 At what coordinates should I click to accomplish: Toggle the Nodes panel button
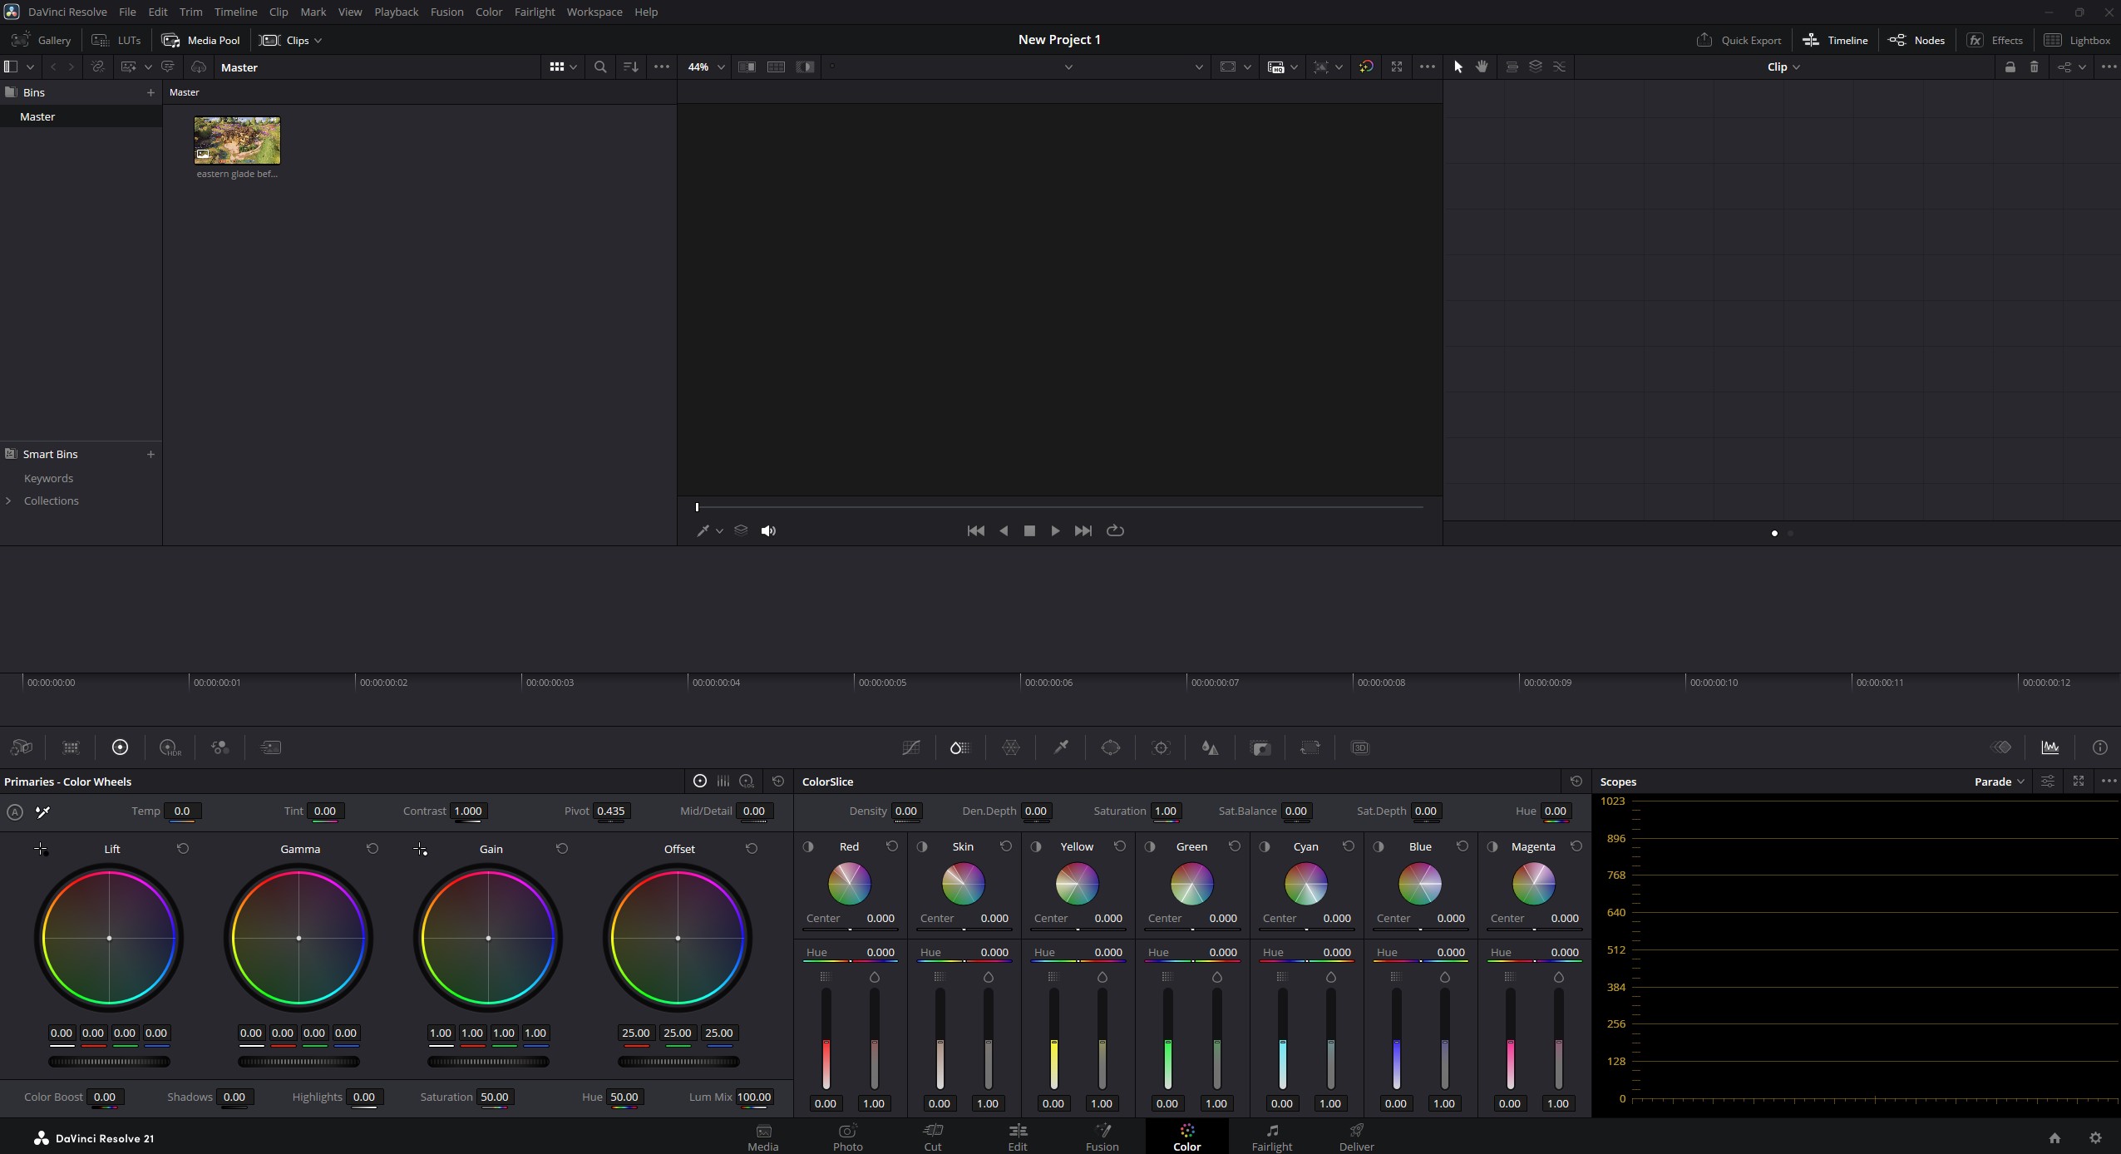[x=1916, y=40]
